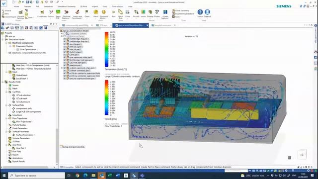Switch to the 3D Print ribbon tab
The height and width of the screenshot is (179, 318).
[x=83, y=6]
